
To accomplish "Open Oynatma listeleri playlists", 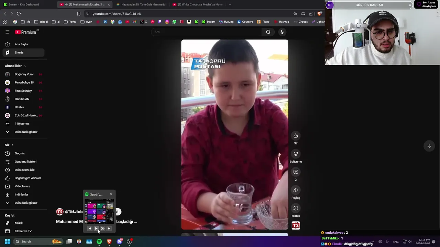I will (x=23, y=162).
